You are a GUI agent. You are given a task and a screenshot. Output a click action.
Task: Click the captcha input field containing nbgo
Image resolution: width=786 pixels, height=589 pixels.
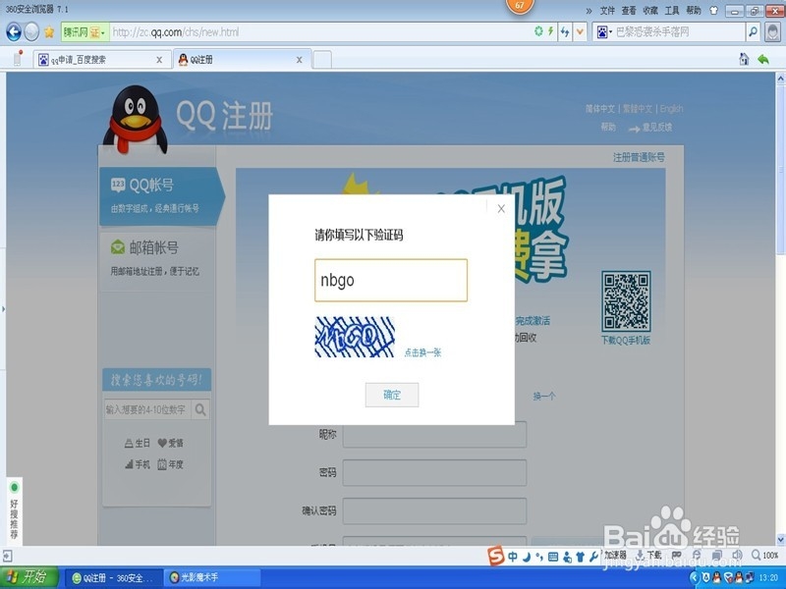point(391,280)
